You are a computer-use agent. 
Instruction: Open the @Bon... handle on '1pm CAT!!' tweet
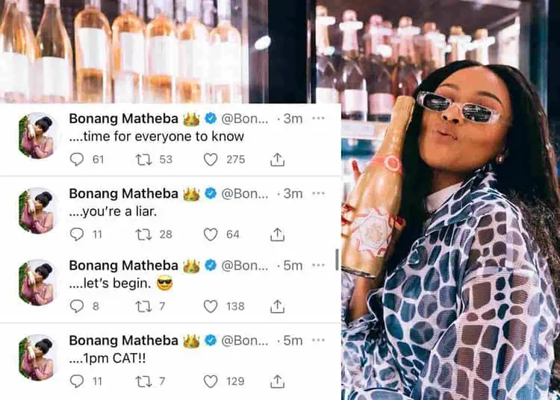[245, 341]
